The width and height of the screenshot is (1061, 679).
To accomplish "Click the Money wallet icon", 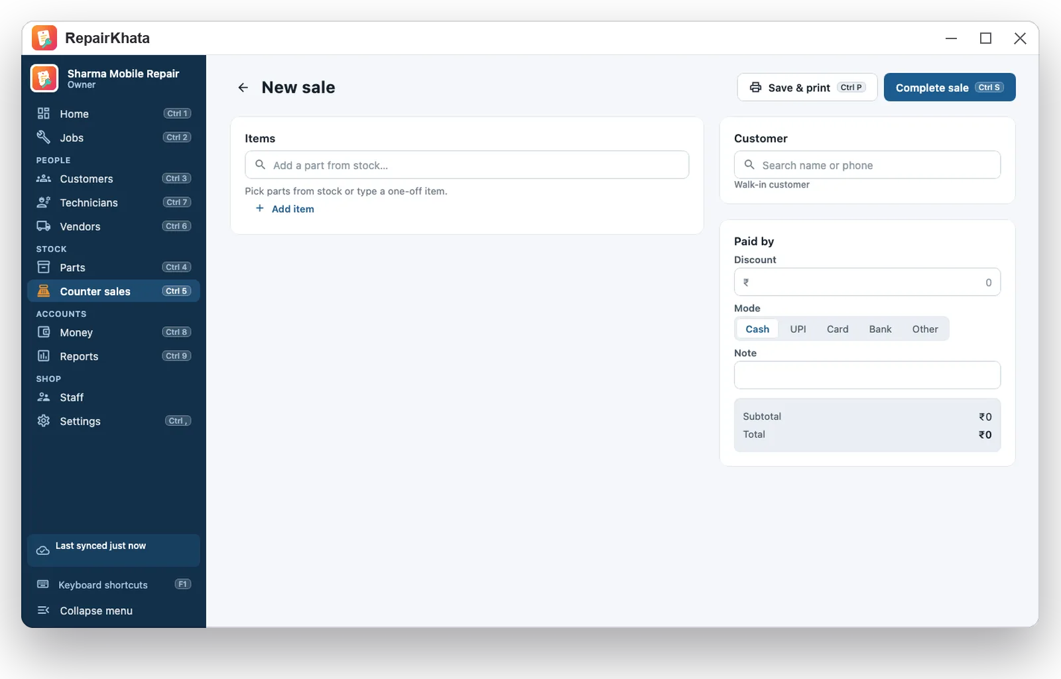I will coord(44,332).
